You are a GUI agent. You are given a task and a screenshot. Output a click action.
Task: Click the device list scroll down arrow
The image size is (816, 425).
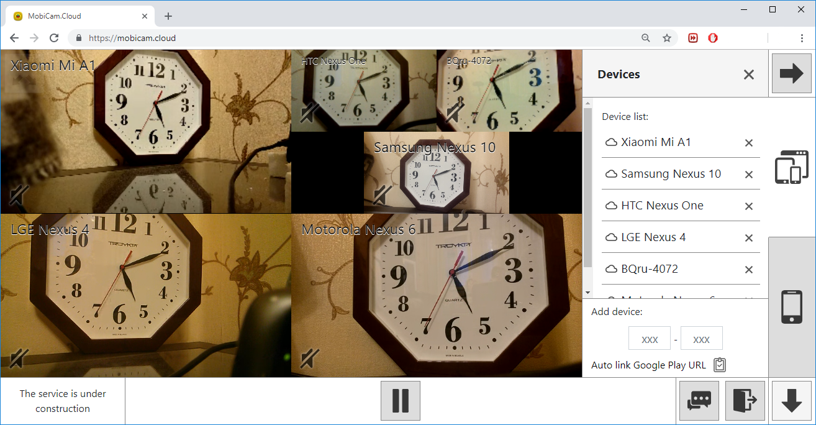point(587,293)
